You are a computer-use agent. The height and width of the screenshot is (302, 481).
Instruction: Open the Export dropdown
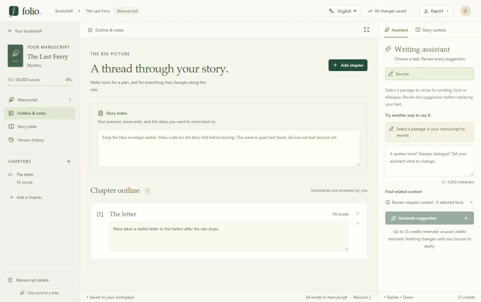point(436,11)
